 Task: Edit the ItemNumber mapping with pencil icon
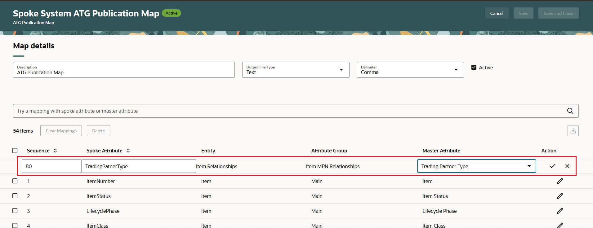560,181
